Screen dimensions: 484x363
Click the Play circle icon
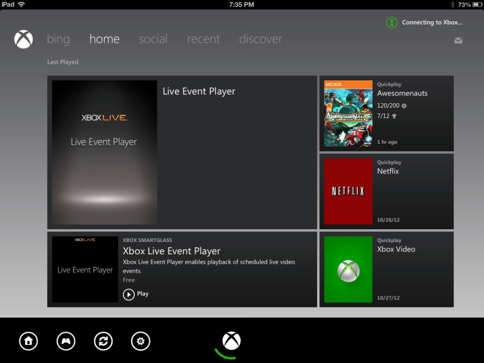pyautogui.click(x=129, y=294)
